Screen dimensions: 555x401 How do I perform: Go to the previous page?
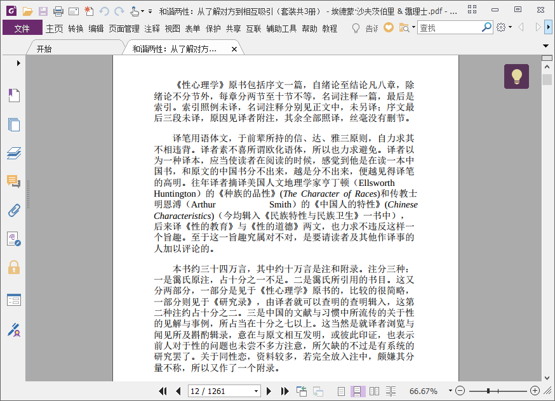[178, 391]
